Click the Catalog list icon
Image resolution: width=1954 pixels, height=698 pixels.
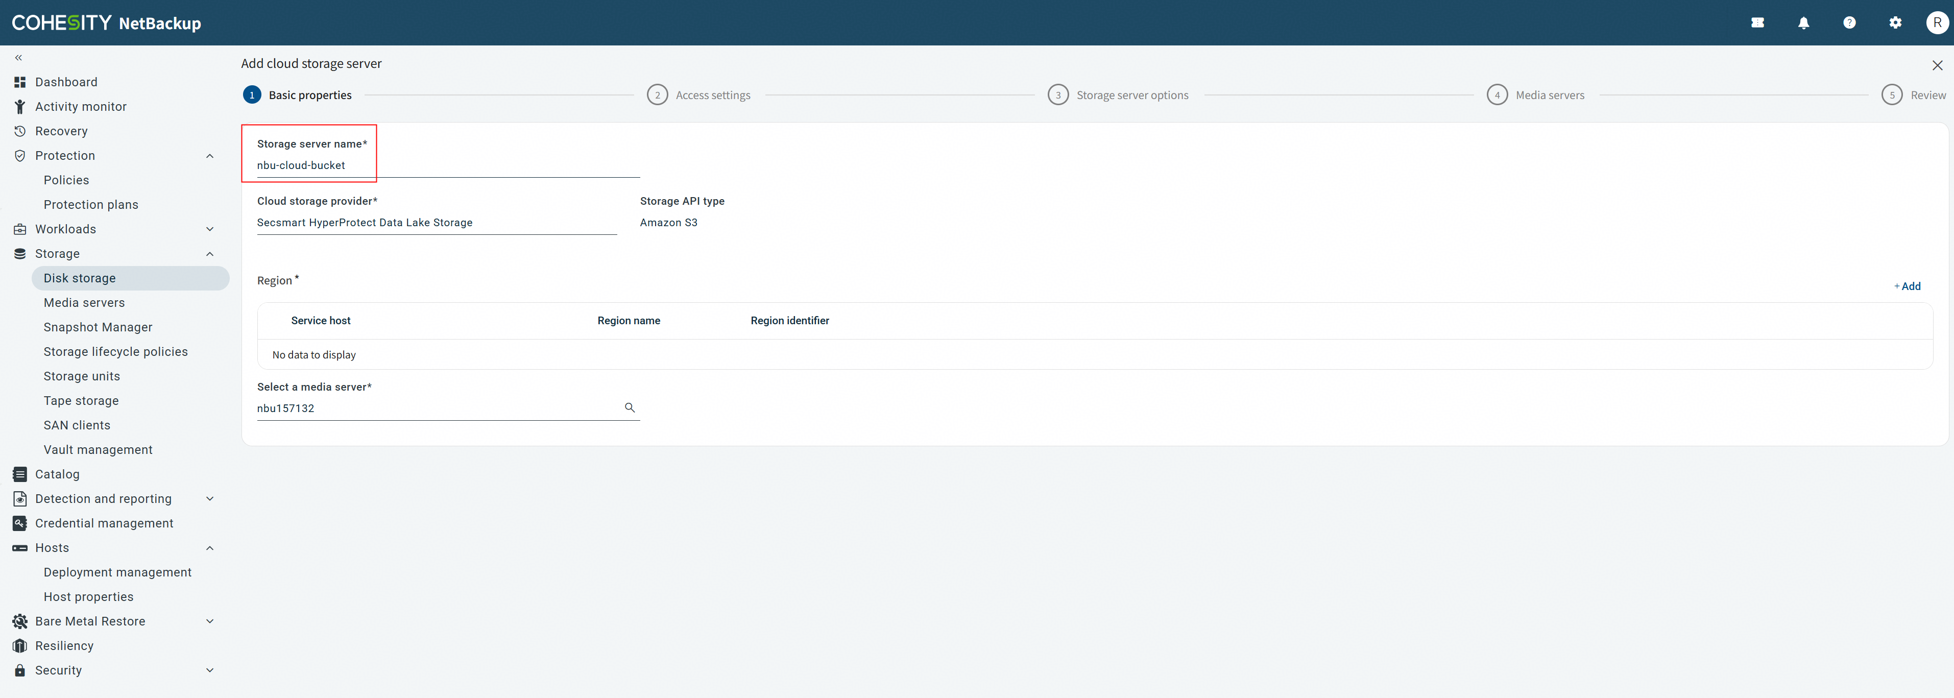(20, 474)
